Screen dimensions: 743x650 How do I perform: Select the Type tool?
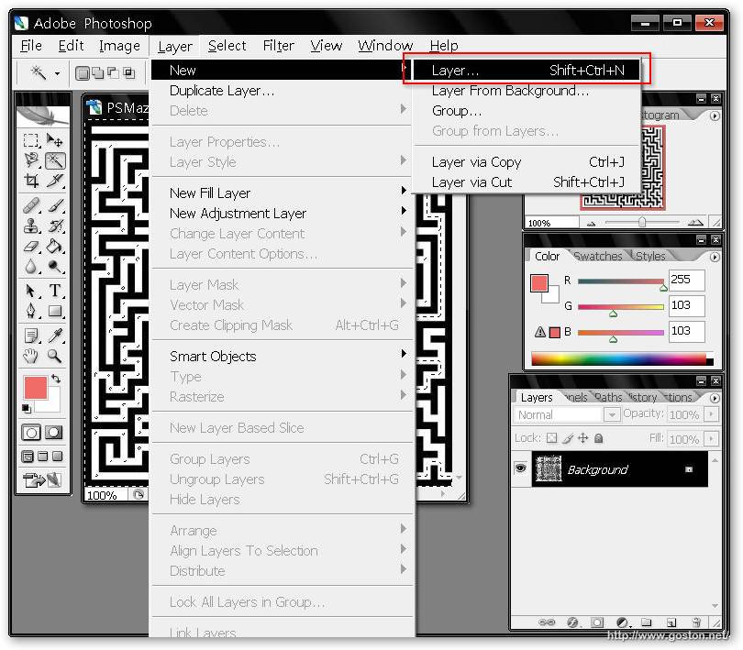click(x=55, y=291)
